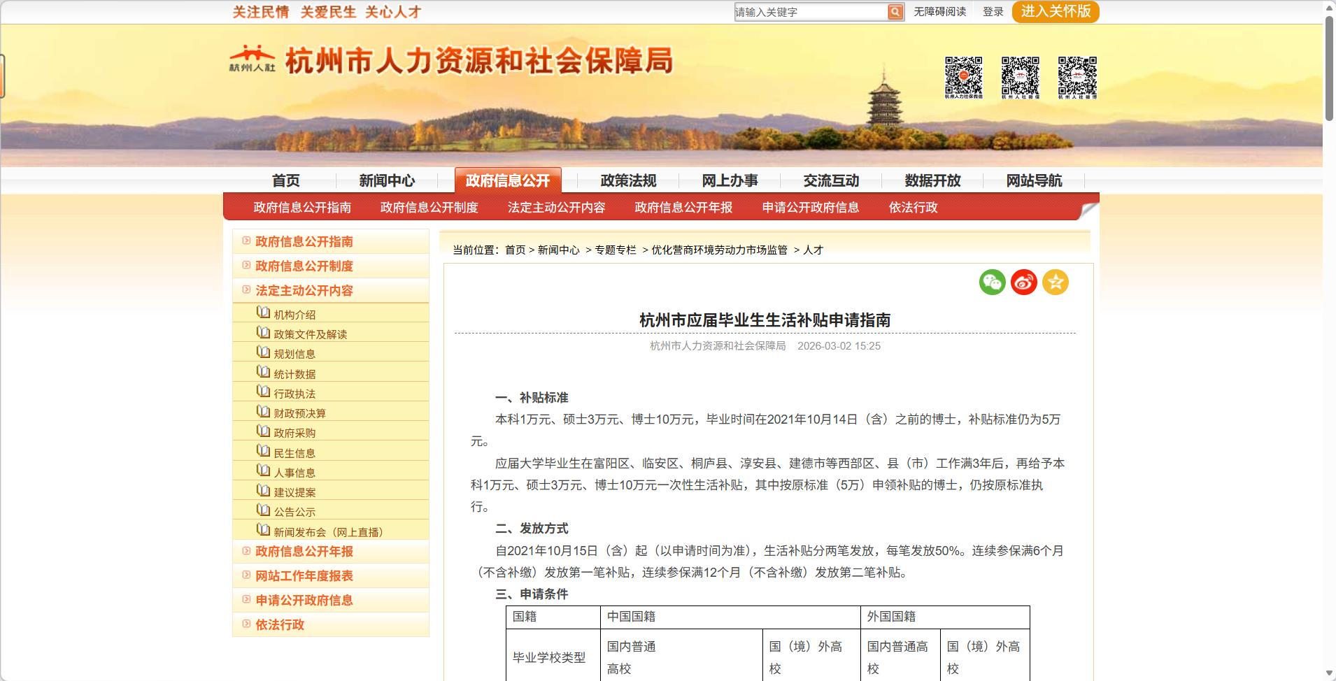Select the 政府信息公开 main tab
The image size is (1336, 681).
click(508, 180)
